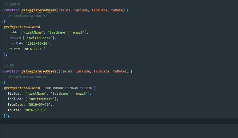Screen dimensions: 238x138
Task: Click underlined getRegisteredUsers in second function declaration
Action: click(39, 71)
